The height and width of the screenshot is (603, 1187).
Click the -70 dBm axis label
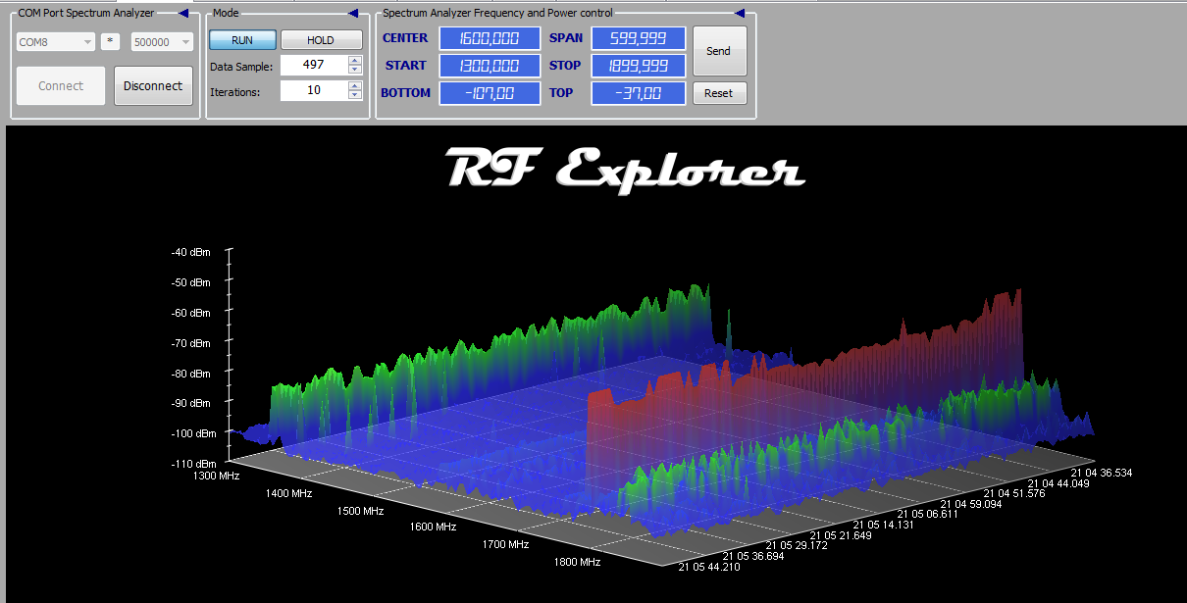pyautogui.click(x=190, y=343)
